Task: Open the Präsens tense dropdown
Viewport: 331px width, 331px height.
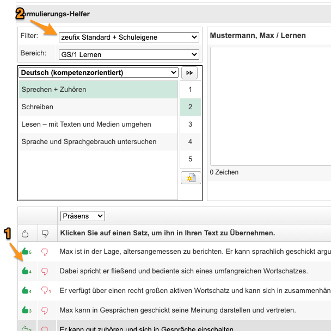Action: pos(83,216)
